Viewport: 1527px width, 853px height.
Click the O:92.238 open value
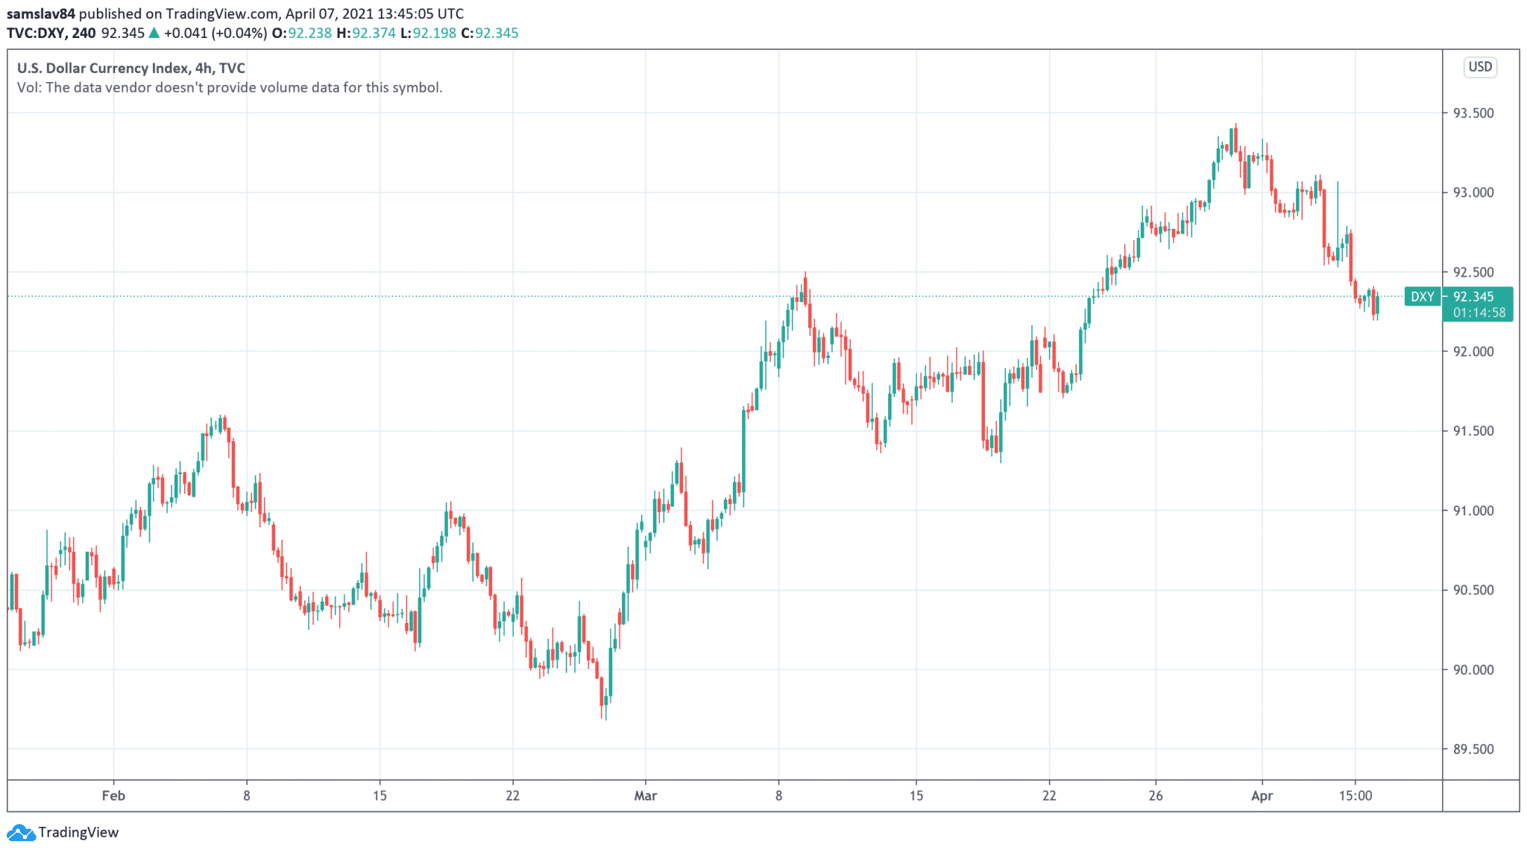[x=301, y=33]
